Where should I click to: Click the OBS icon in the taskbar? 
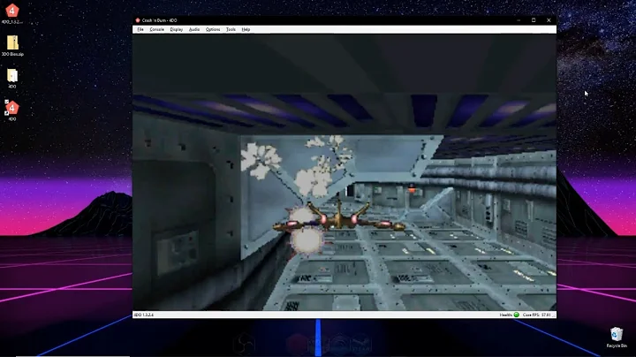click(245, 344)
